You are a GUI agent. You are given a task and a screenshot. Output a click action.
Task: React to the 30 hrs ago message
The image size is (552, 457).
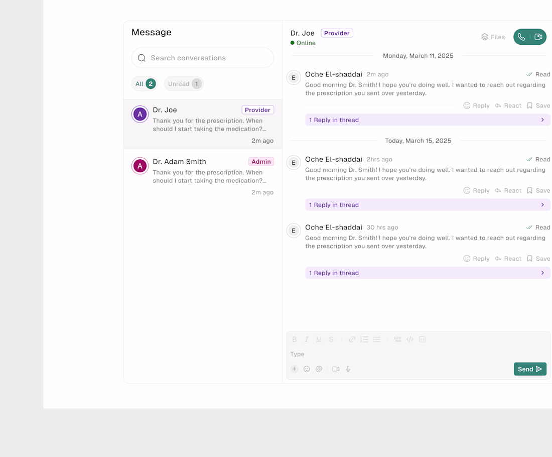coord(508,259)
